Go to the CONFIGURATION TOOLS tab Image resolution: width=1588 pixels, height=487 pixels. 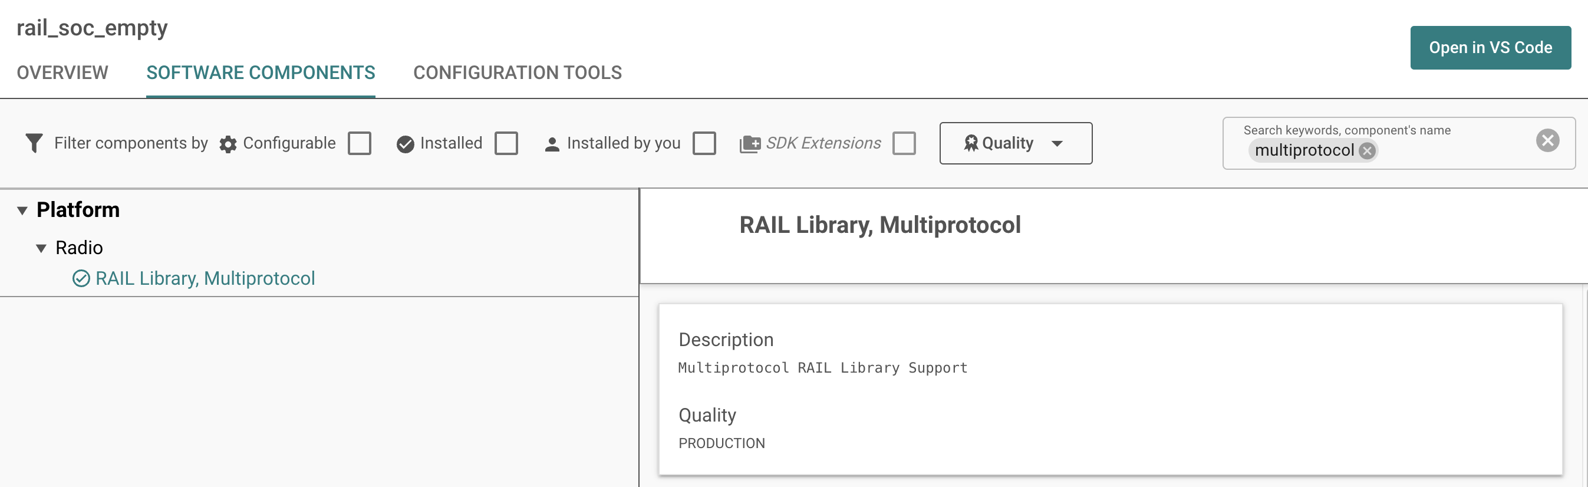[517, 73]
